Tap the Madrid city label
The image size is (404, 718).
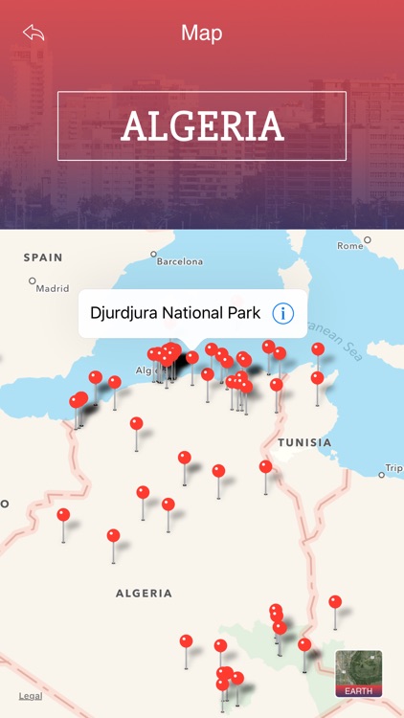53,288
